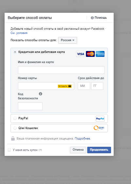Viewport: 131px width, 184px height.
Task: Click the PayPal logo icon
Action: click(x=100, y=119)
